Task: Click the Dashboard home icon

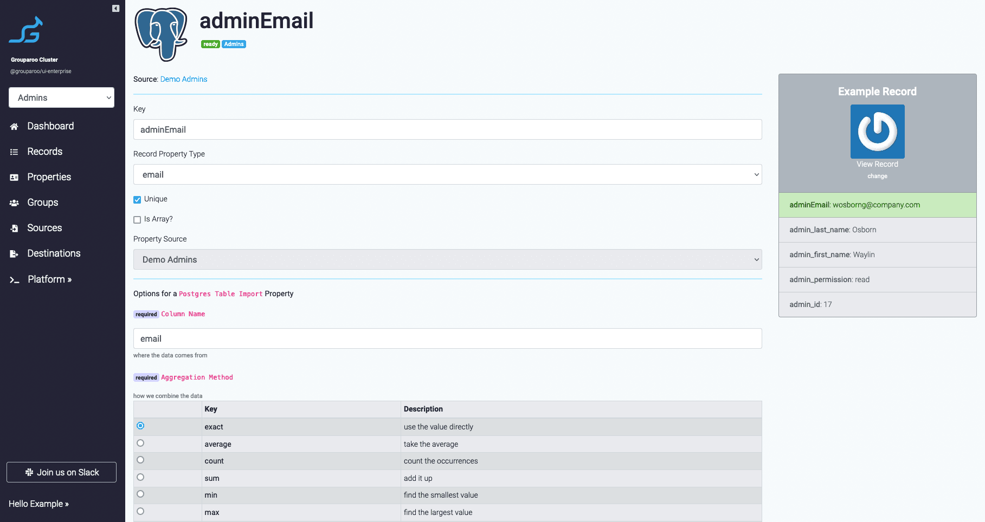Action: tap(14, 126)
